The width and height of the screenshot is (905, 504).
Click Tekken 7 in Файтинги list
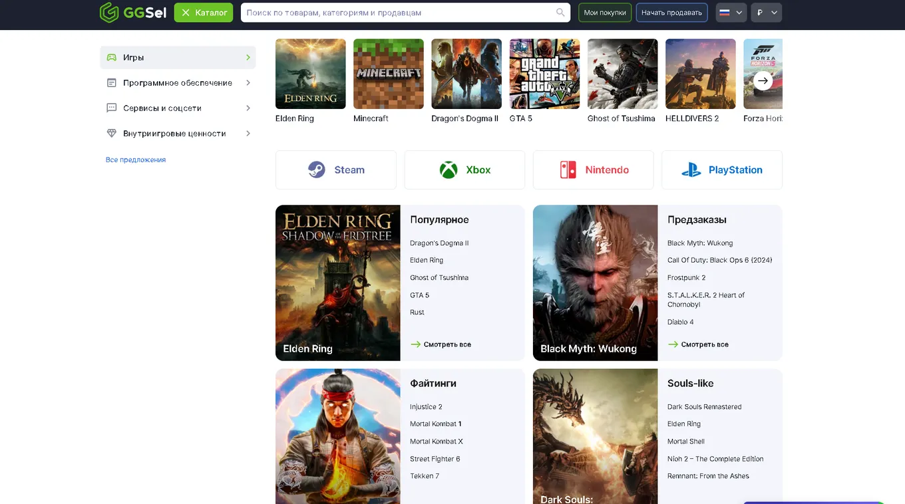click(425, 476)
